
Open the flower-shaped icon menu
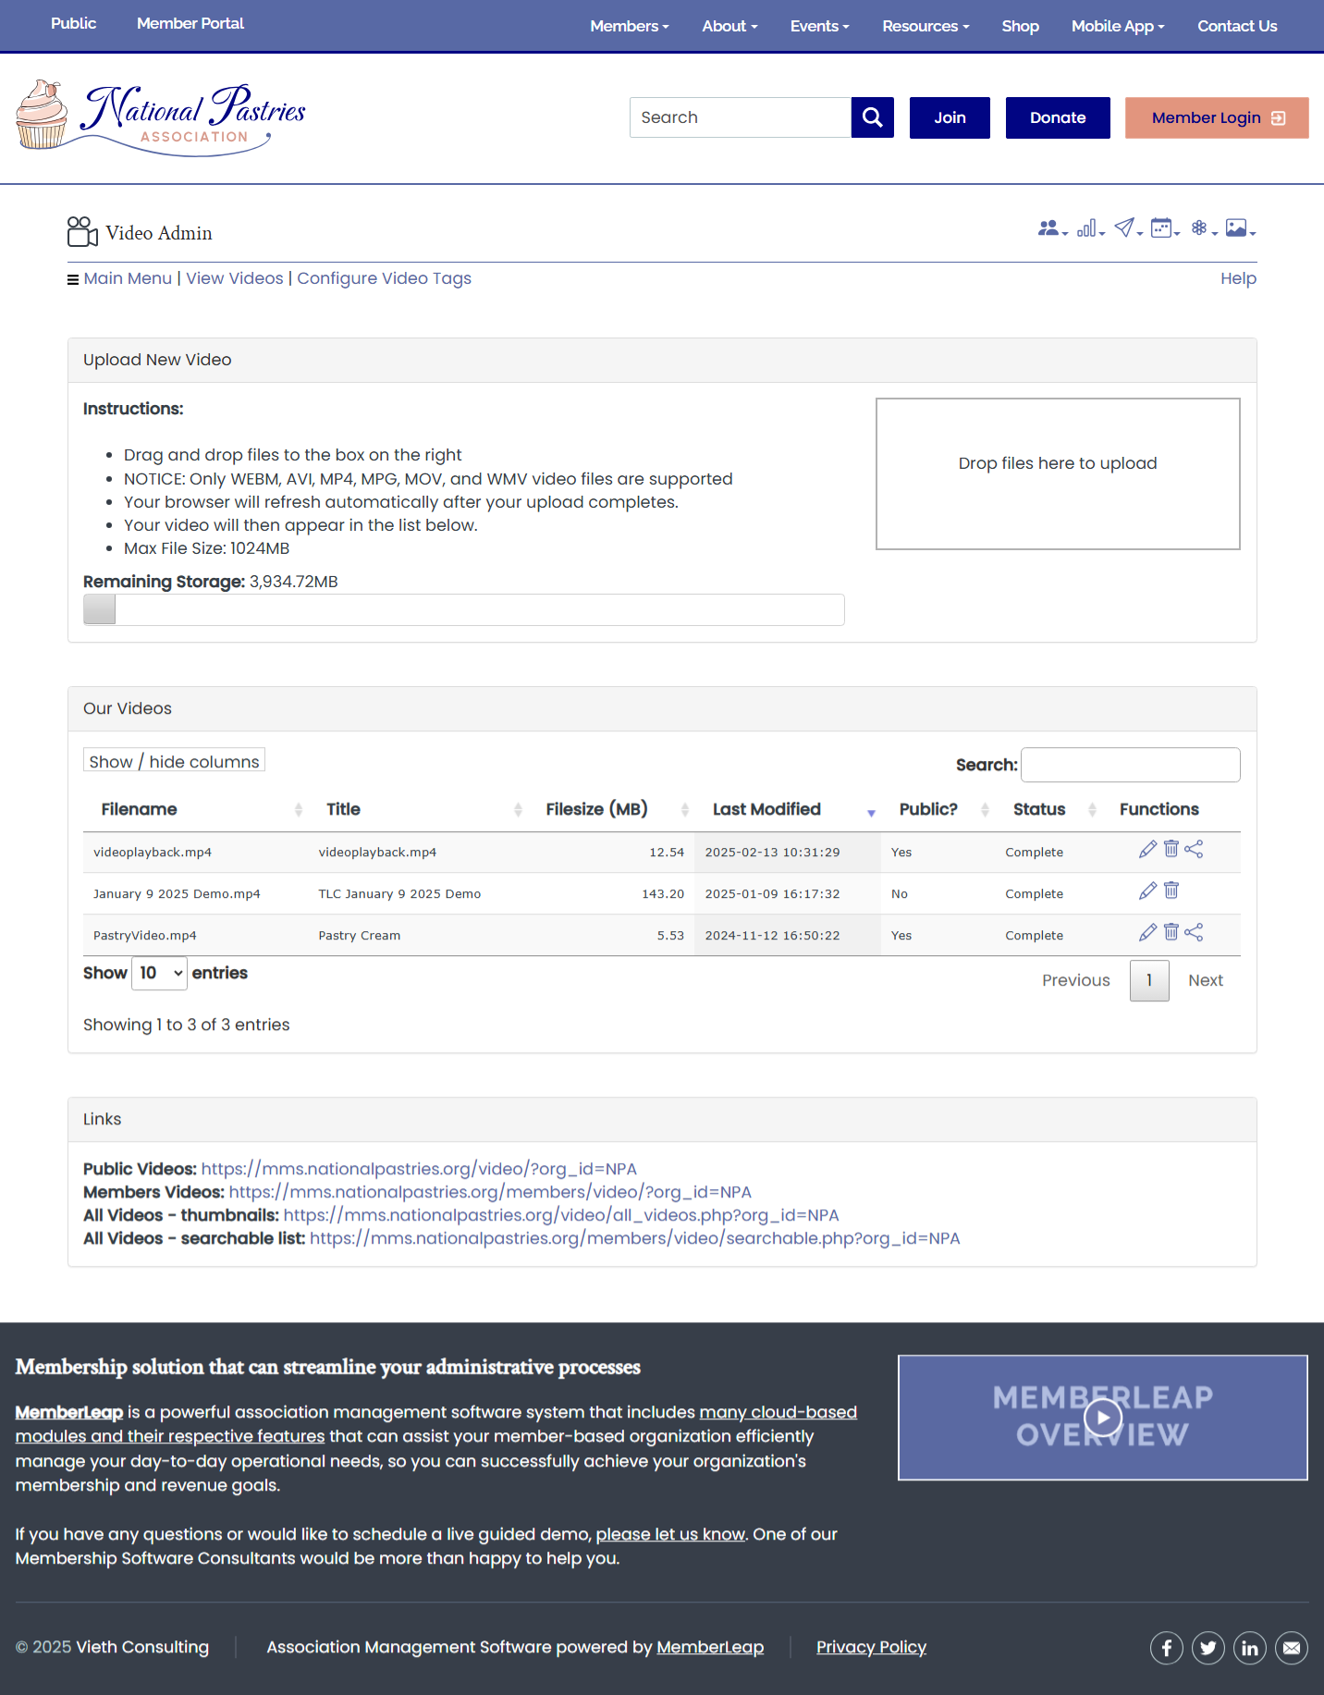point(1203,228)
